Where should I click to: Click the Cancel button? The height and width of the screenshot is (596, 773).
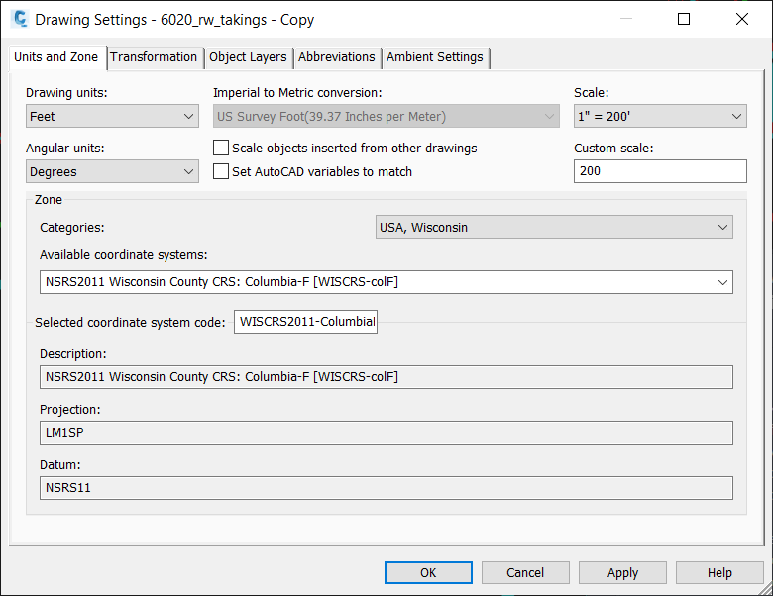click(525, 573)
